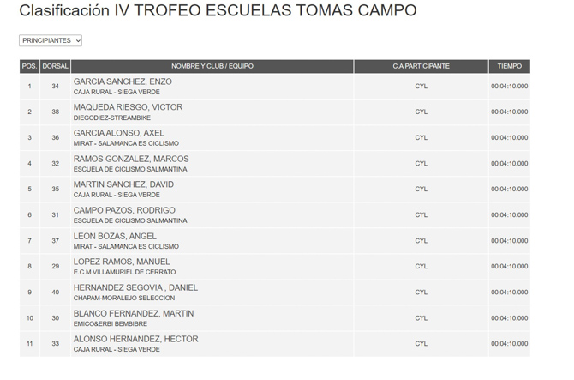Image resolution: width=574 pixels, height=380 pixels.
Task: Click rider CAMPO PAZOS, RODRIGO
Action: pyautogui.click(x=124, y=210)
